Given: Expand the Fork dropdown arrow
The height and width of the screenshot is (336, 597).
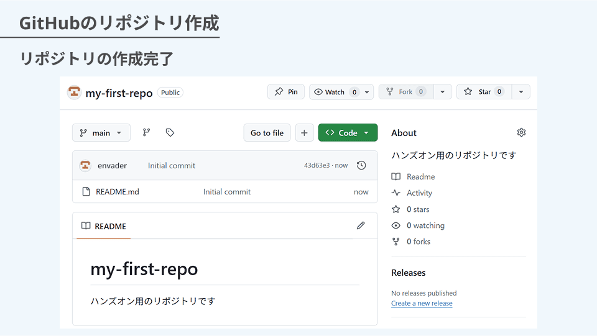Looking at the screenshot, I should click(x=442, y=91).
